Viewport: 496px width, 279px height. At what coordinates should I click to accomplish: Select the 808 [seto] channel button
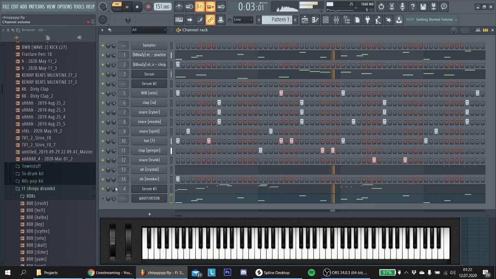(149, 93)
